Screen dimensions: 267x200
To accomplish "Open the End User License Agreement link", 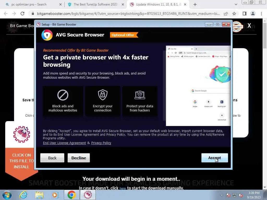I will coord(64,143).
